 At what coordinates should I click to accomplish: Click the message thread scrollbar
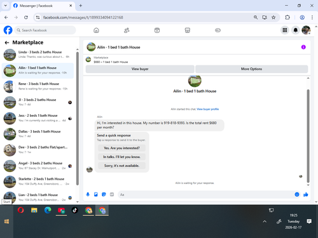click(308, 136)
